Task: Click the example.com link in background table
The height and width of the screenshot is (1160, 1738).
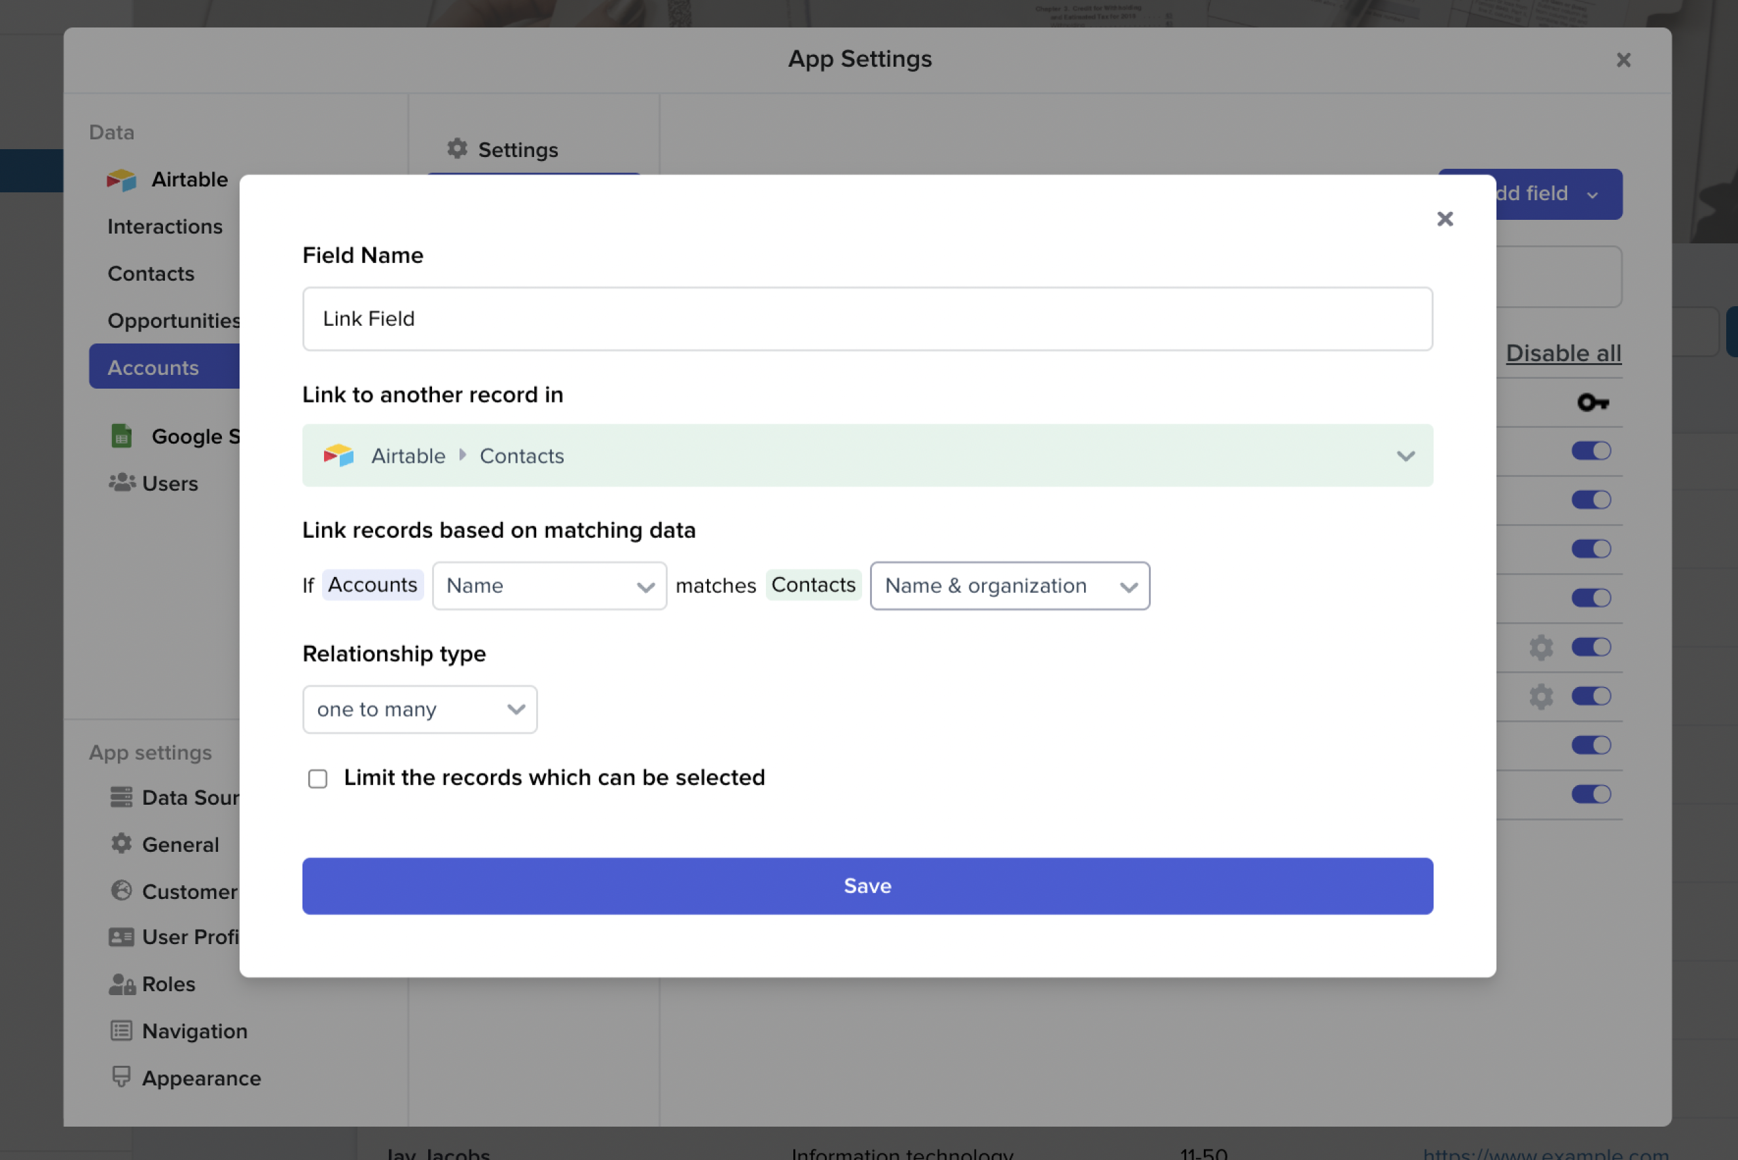Action: [1545, 1153]
